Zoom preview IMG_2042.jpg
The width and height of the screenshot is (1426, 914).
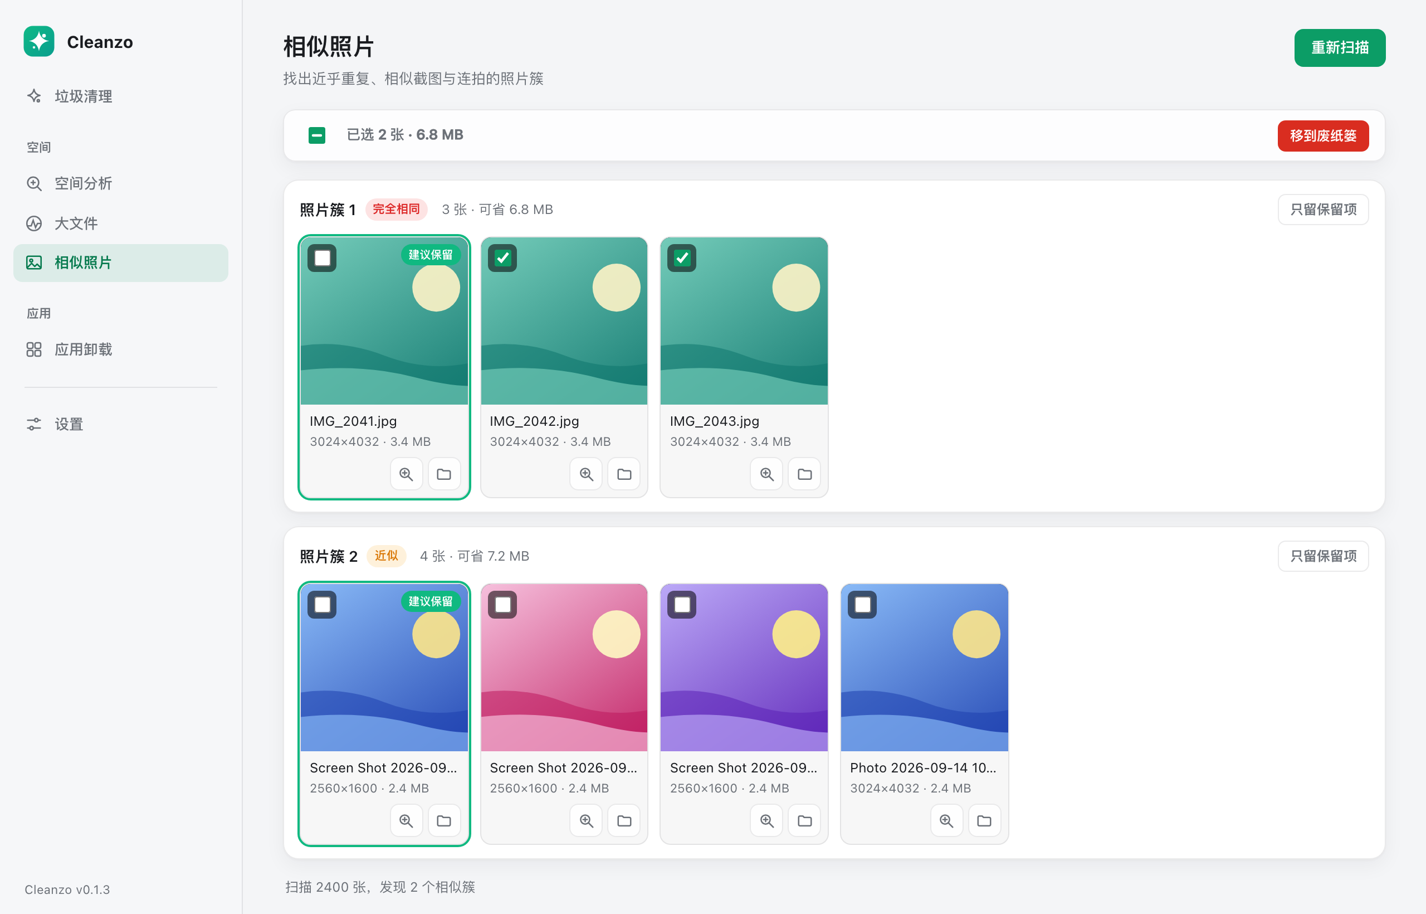[x=586, y=474]
